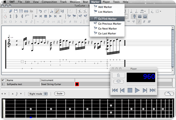Viewport: 176px width, 120px height.
Task: Toggle score edition mode pencil
Action: [x=57, y=11]
